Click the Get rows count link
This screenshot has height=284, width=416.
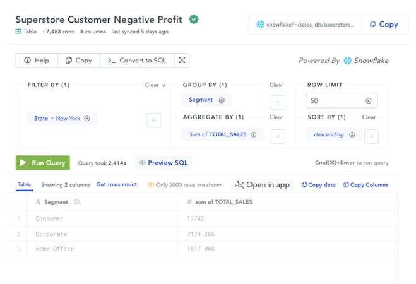[117, 184]
